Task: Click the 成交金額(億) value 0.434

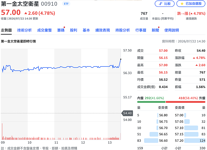Action: pos(163,87)
